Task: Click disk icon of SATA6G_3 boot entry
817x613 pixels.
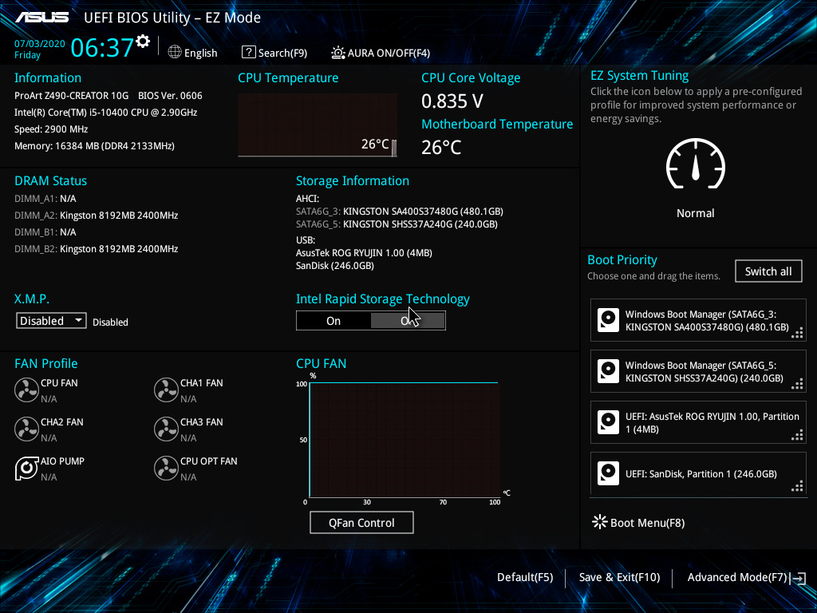Action: click(x=608, y=320)
